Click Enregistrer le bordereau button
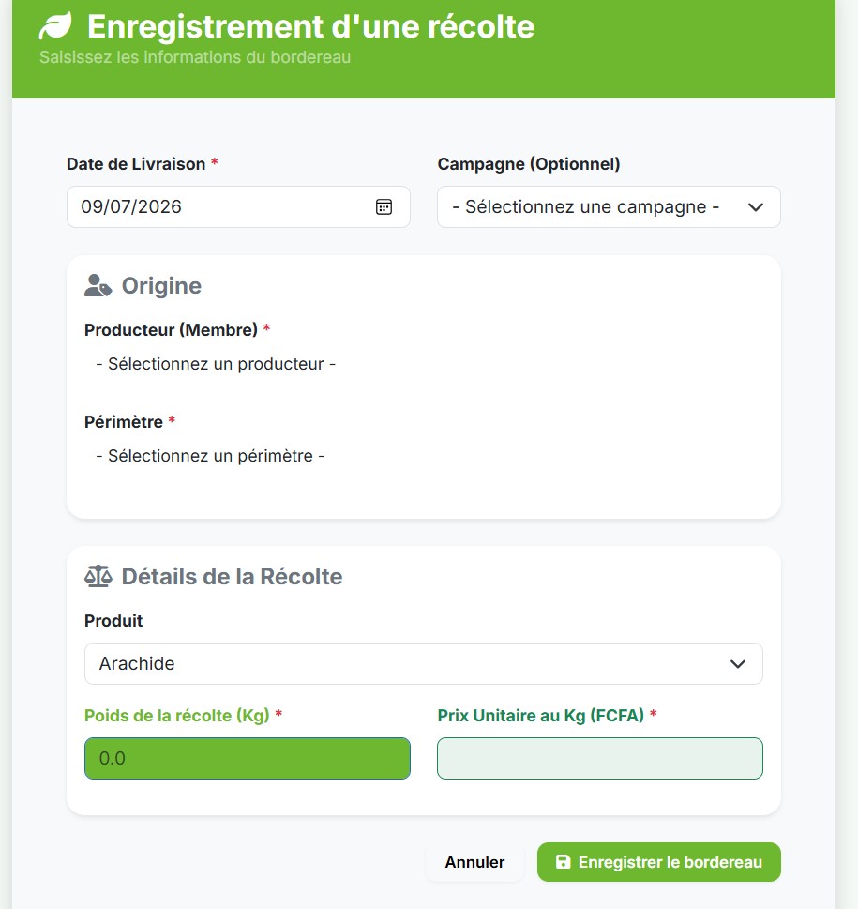Viewport: 858px width, 909px height. 658,862
